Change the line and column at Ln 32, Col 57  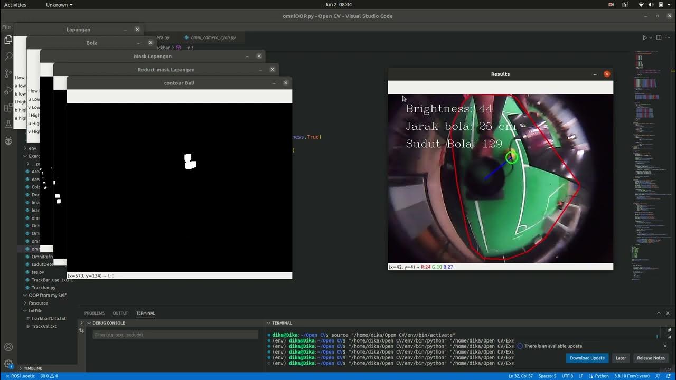(x=520, y=376)
